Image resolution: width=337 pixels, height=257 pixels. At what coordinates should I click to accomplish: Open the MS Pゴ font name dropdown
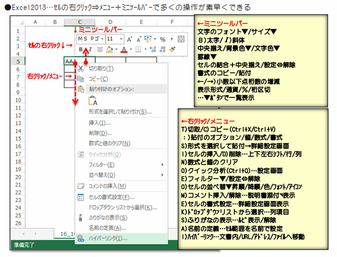(x=103, y=39)
